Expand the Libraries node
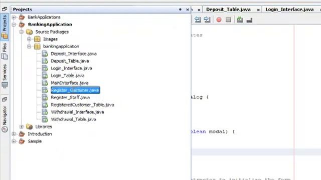This screenshot has width=321, height=180. click(x=21, y=126)
